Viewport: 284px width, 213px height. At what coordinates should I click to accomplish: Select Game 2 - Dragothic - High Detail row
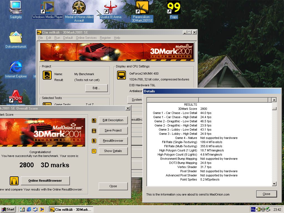click(209, 125)
